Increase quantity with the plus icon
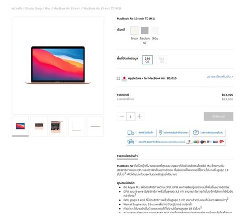The height and width of the screenshot is (219, 250). [140, 116]
